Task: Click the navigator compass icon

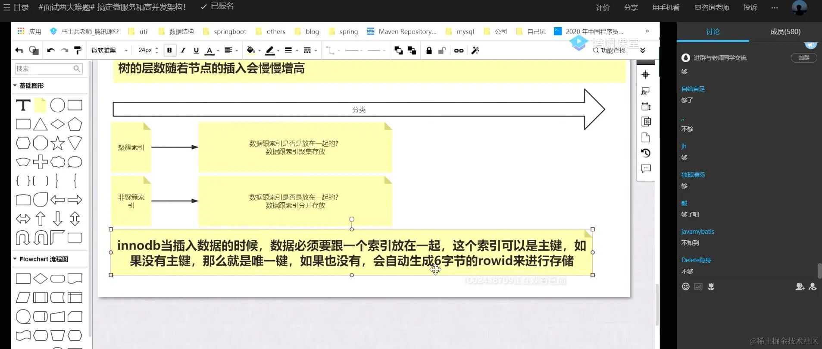Action: (x=645, y=75)
